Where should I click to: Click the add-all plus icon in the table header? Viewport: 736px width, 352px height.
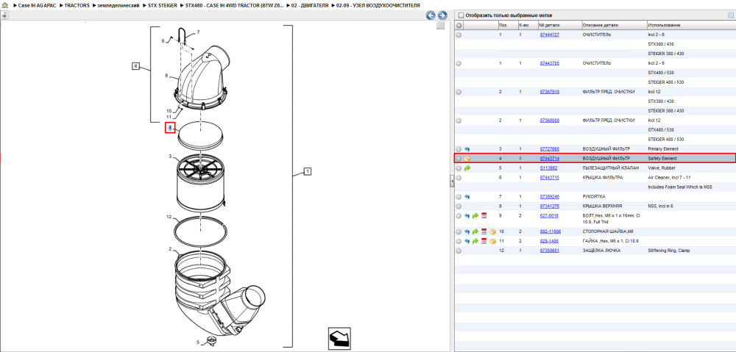tap(459, 25)
